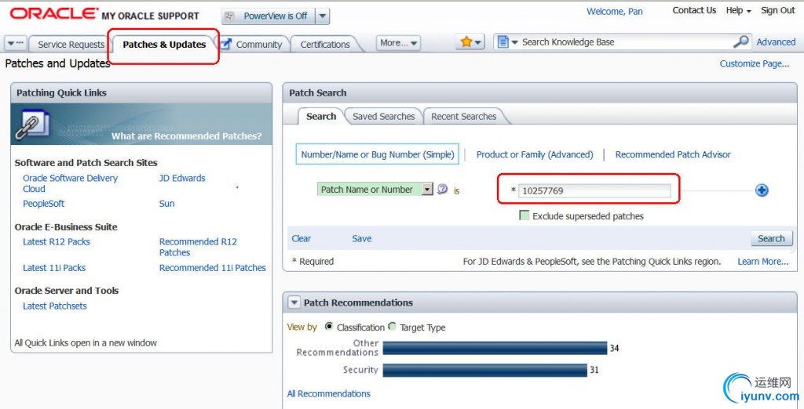Open What are Recommended Patches? link

(187, 136)
